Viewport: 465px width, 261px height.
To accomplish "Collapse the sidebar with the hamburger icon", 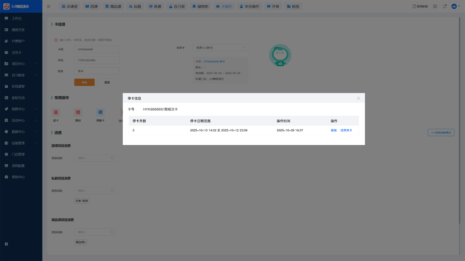I will point(49,7).
